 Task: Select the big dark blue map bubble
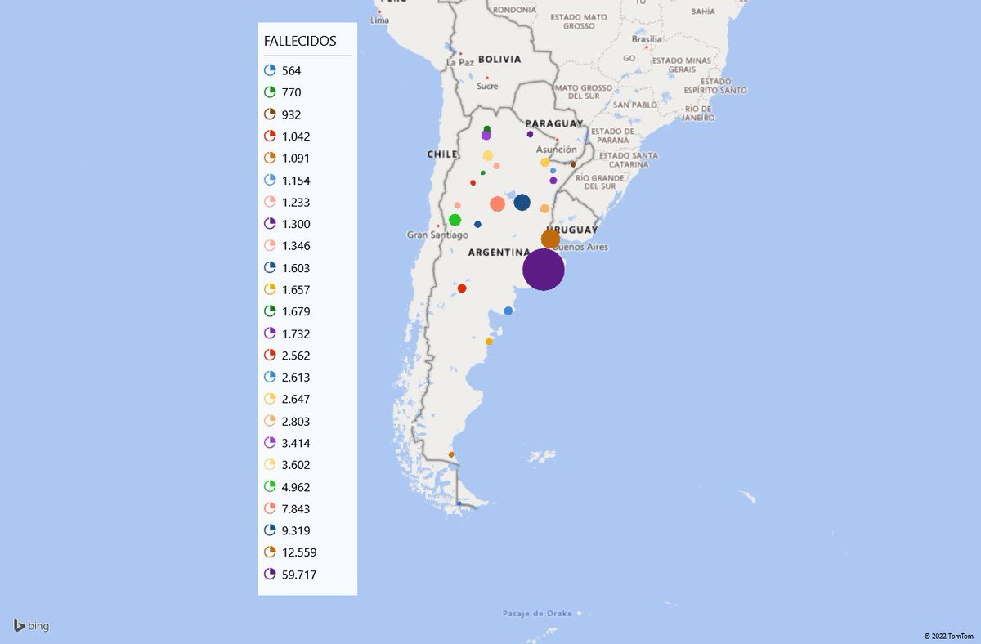point(522,203)
